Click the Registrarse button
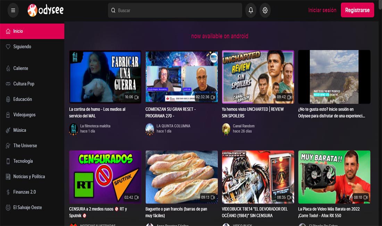Image resolution: width=382 pixels, height=226 pixels. [x=357, y=10]
